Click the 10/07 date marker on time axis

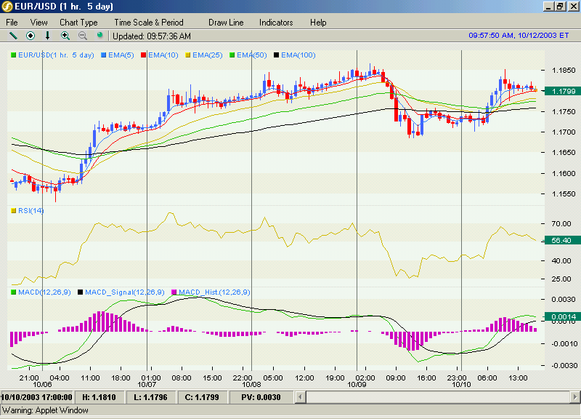pyautogui.click(x=147, y=385)
